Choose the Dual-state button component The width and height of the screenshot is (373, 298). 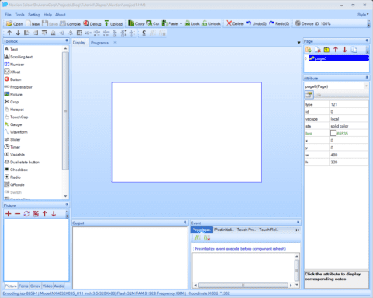coord(22,162)
